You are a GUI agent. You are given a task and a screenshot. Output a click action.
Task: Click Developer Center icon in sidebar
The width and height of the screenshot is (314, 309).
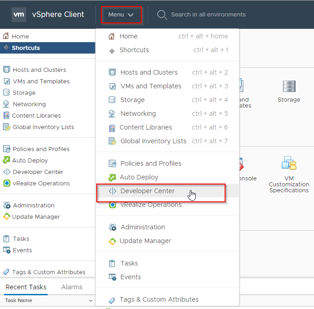(x=6, y=172)
